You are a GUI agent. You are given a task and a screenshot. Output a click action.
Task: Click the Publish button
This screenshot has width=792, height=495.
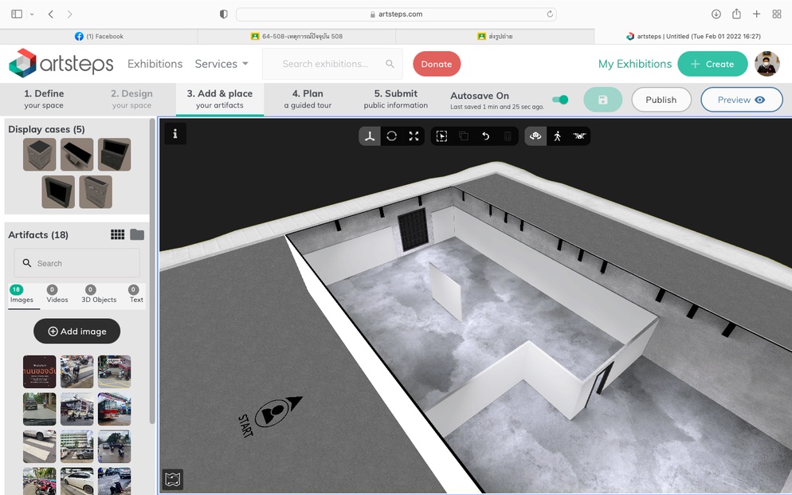(x=661, y=100)
